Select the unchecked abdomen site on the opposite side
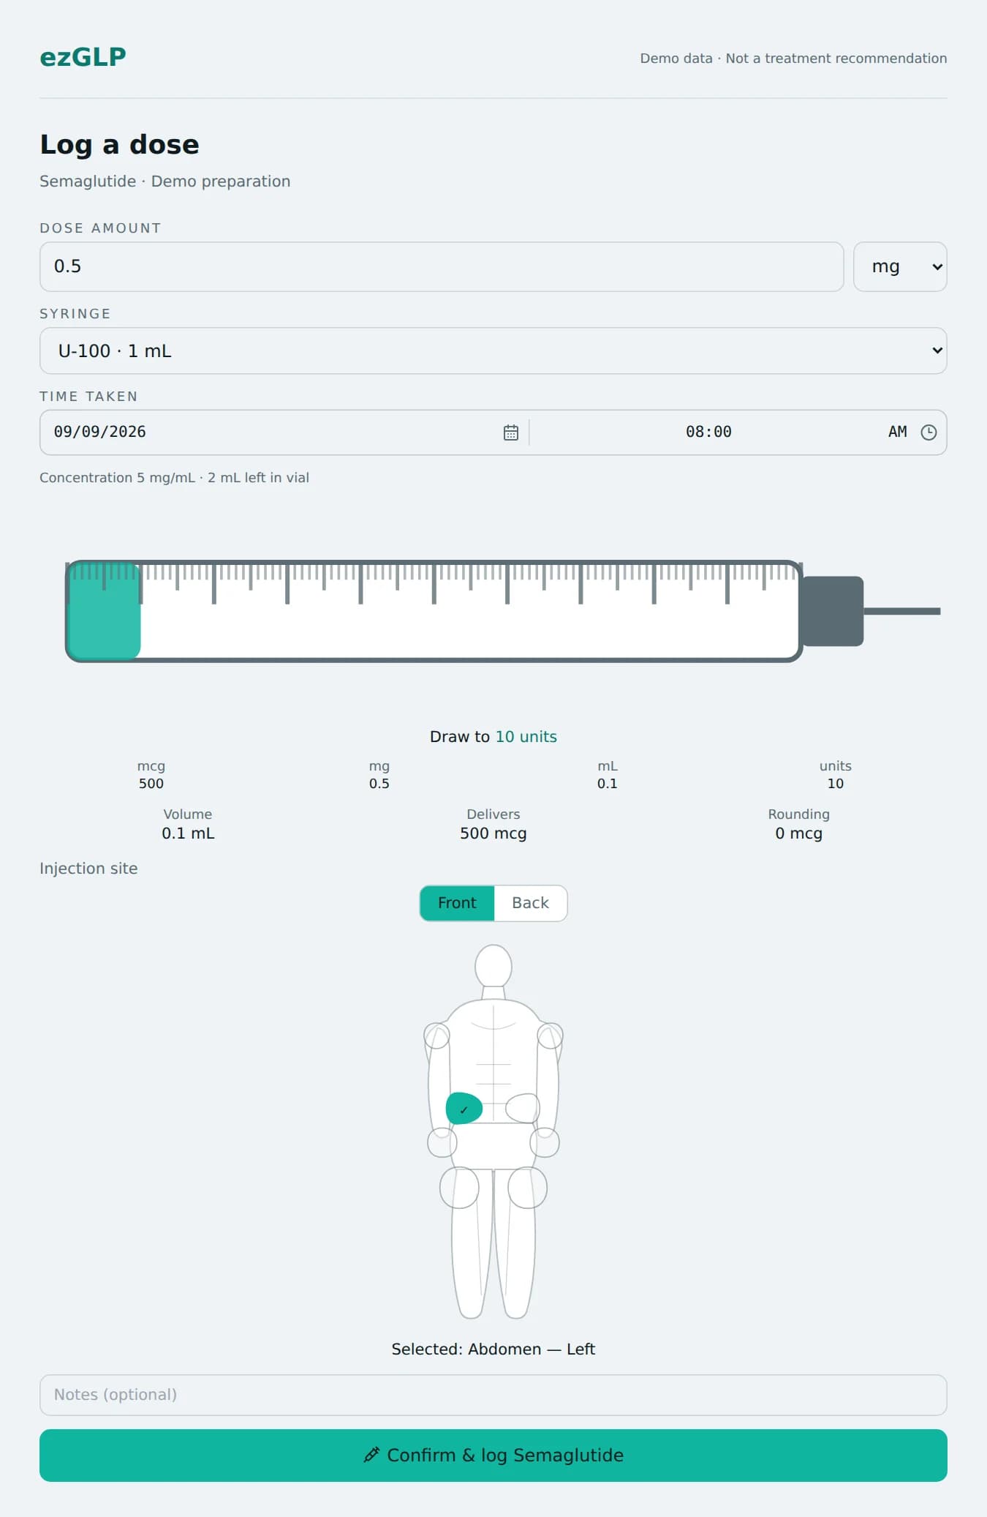The width and height of the screenshot is (987, 1517). 522,1108
